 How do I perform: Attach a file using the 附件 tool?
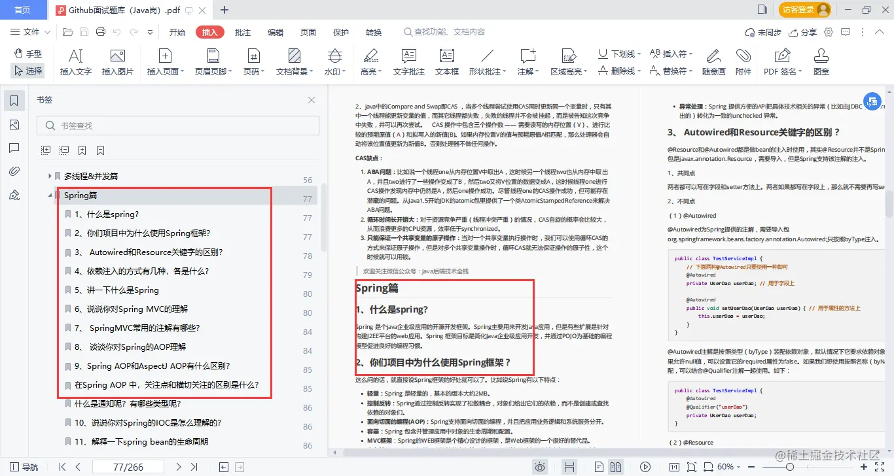coord(743,61)
